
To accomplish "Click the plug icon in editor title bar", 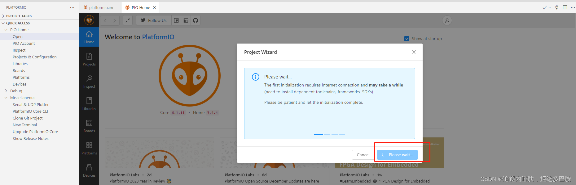I will pyautogui.click(x=557, y=7).
